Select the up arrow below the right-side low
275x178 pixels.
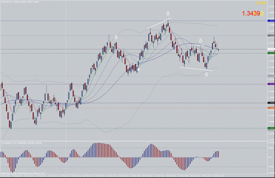pyautogui.click(x=206, y=74)
